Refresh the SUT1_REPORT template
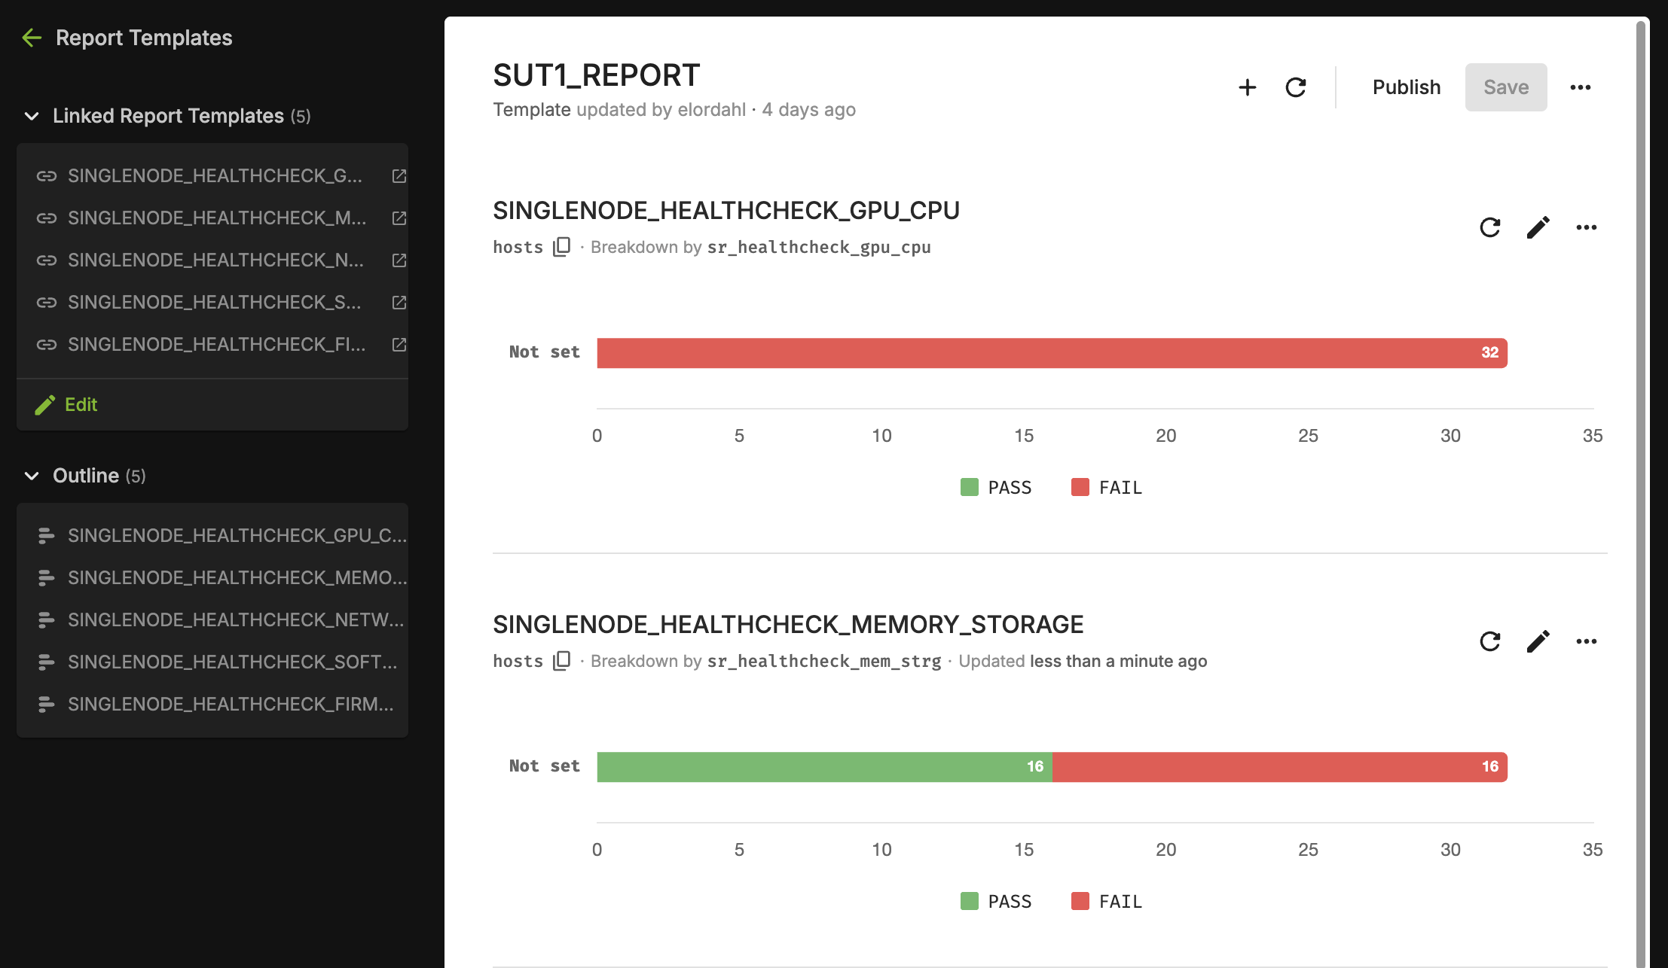Viewport: 1668px width, 968px height. (x=1296, y=87)
